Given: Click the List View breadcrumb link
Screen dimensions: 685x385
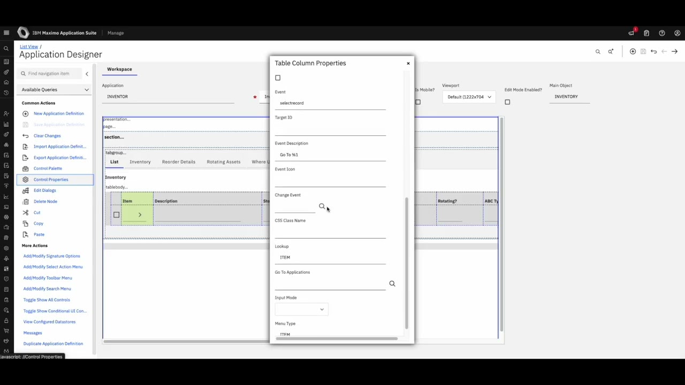Looking at the screenshot, I should coord(29,47).
